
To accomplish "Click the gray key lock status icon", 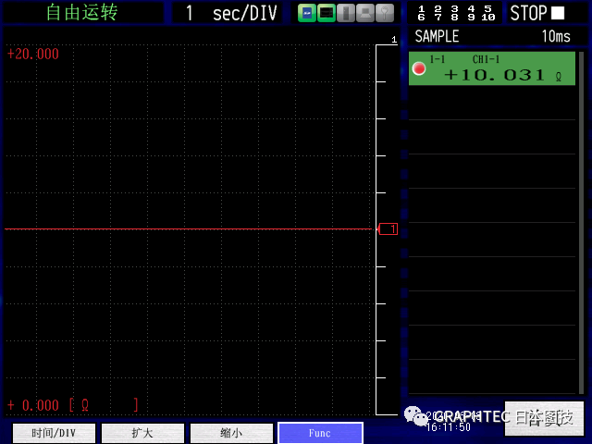I will coord(386,13).
